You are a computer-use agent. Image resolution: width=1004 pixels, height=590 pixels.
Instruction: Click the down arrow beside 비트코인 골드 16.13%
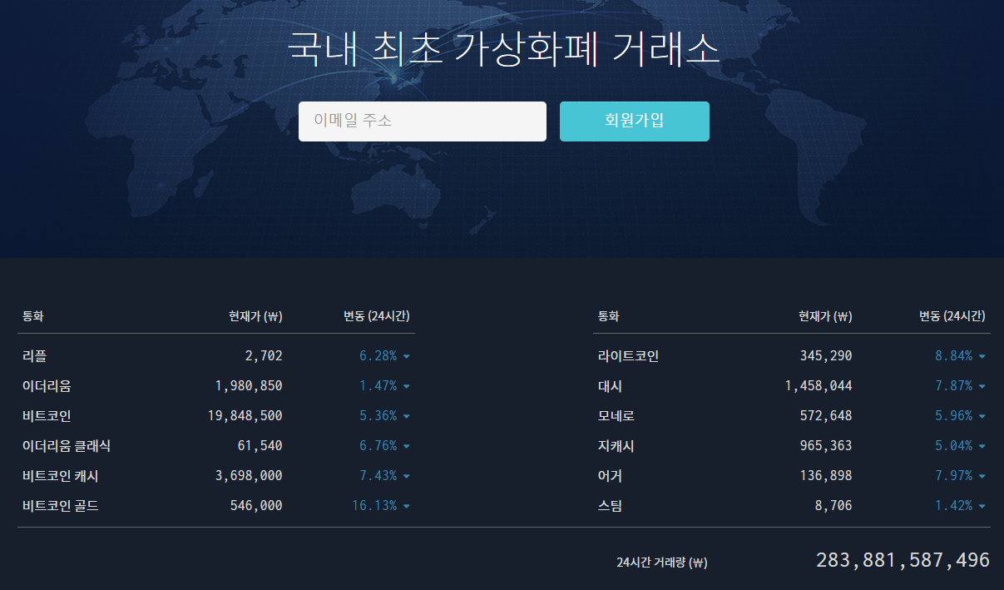click(x=406, y=507)
